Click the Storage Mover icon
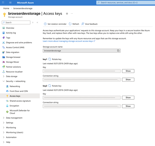The height and width of the screenshot is (146, 155). pos(4,62)
